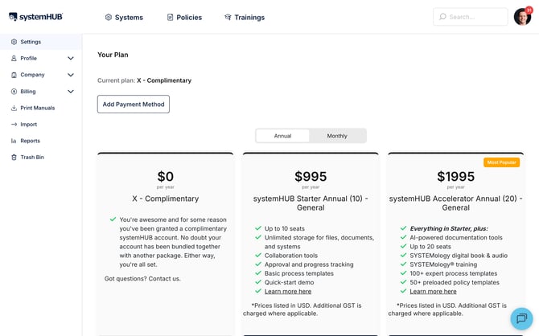Expand the Billing section chevron

71,92
